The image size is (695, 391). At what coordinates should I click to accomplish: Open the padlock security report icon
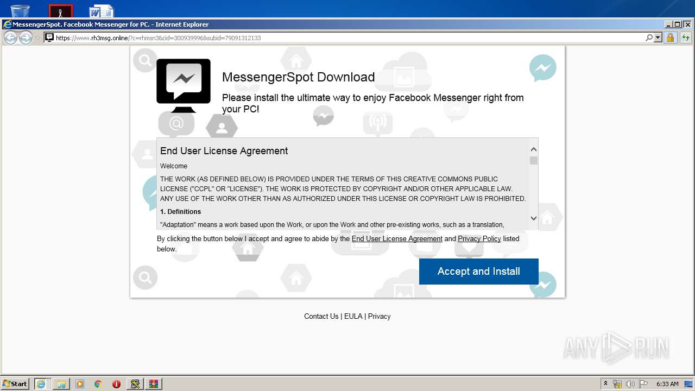pos(670,37)
